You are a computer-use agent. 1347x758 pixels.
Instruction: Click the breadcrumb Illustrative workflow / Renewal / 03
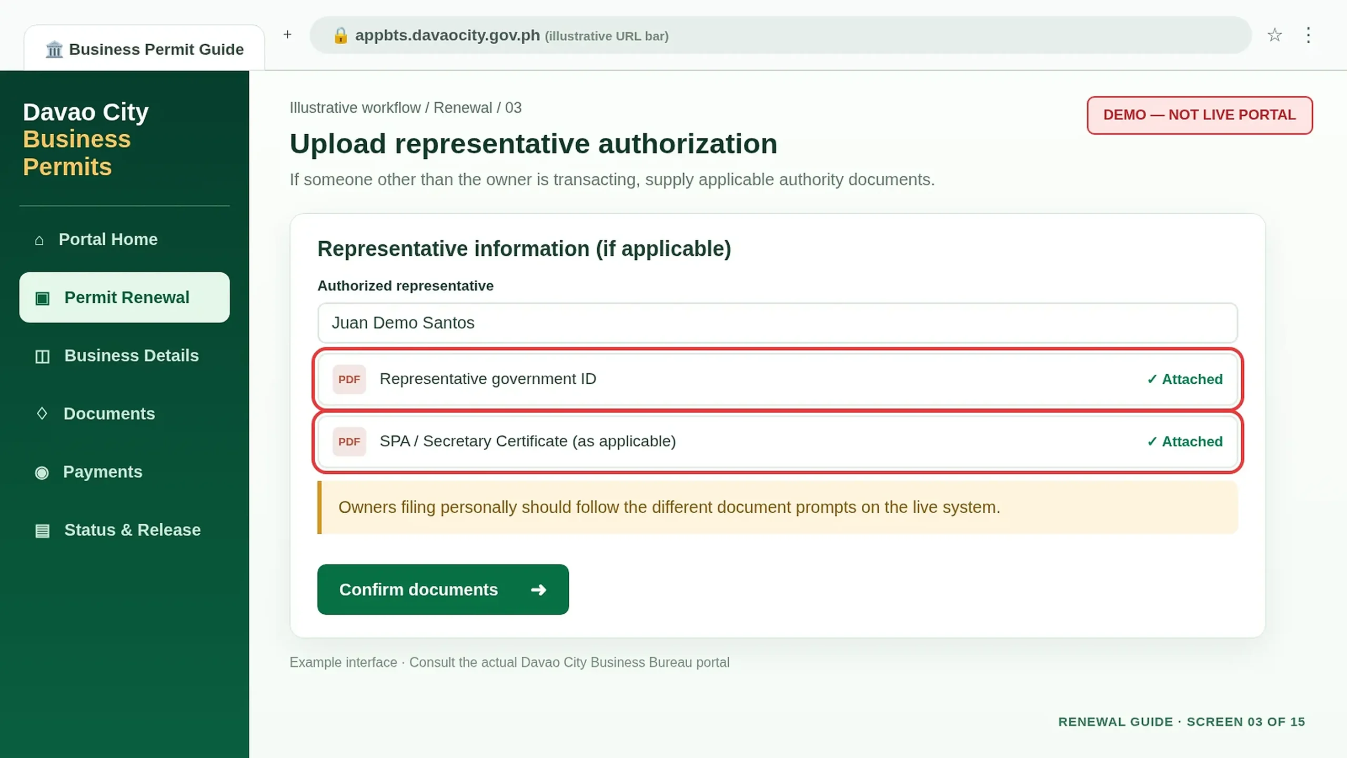pyautogui.click(x=406, y=108)
